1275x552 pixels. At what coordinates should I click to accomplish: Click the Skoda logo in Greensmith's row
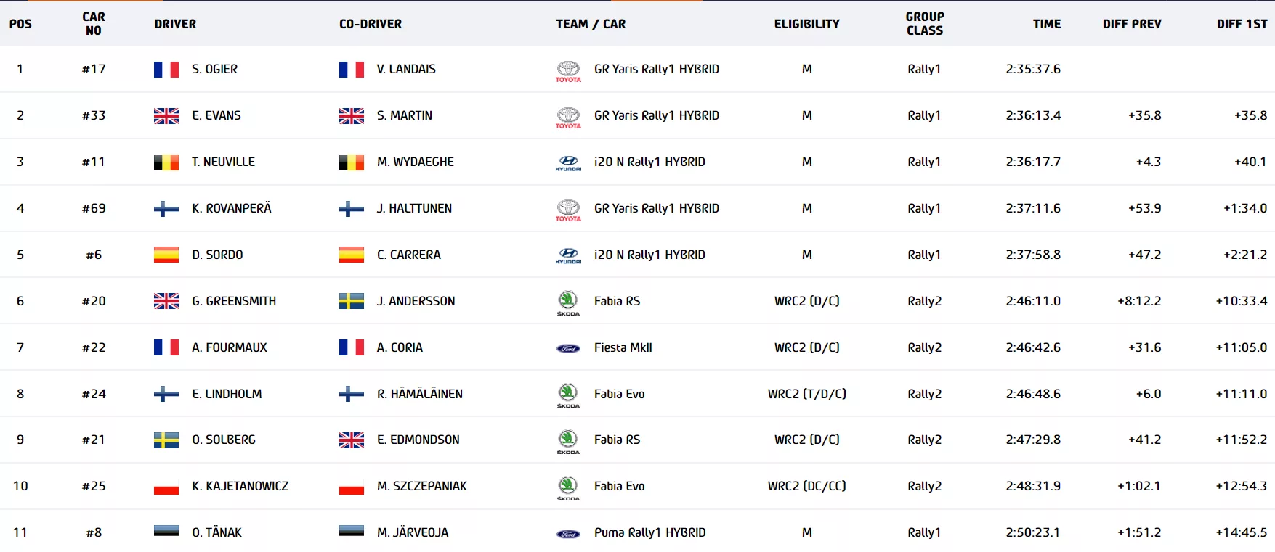(568, 301)
